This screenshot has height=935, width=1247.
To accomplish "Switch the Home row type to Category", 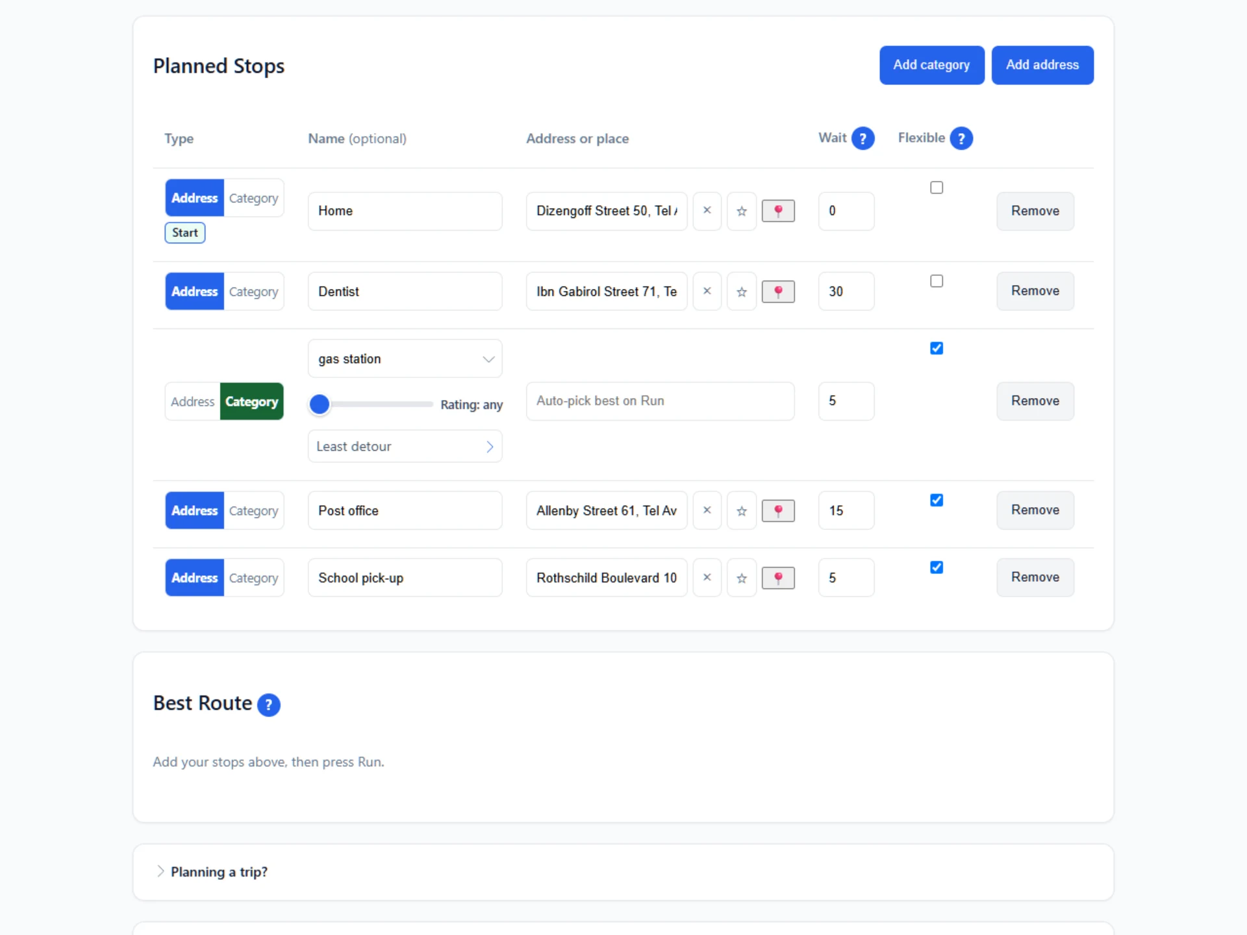I will 253,198.
